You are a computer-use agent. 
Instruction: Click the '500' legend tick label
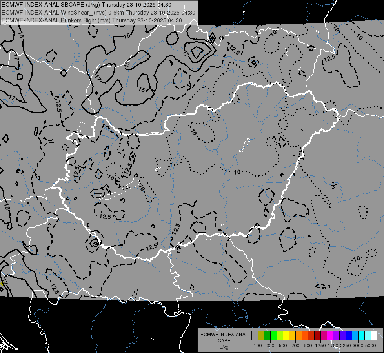coord(283,346)
